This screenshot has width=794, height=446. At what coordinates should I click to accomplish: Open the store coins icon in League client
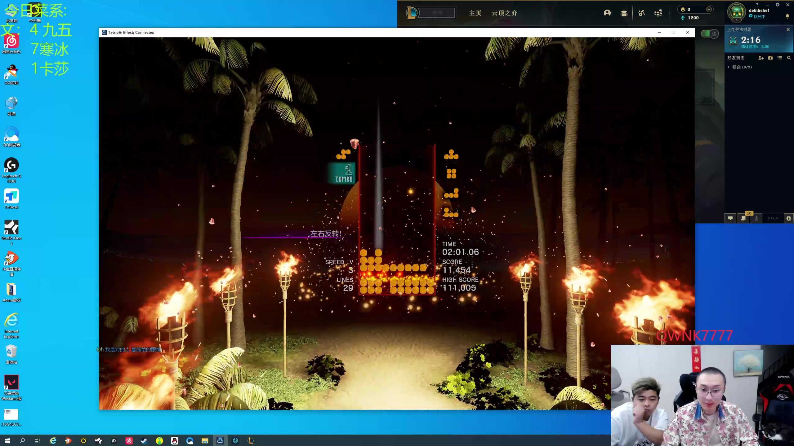click(x=658, y=13)
